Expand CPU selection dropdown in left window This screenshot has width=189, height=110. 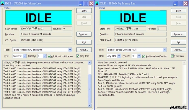(25, 56)
